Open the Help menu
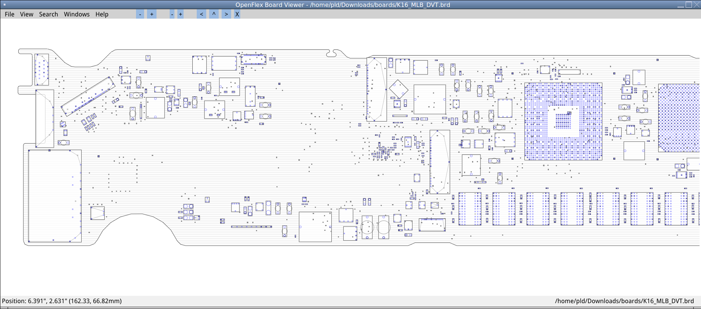This screenshot has width=701, height=309. click(102, 14)
